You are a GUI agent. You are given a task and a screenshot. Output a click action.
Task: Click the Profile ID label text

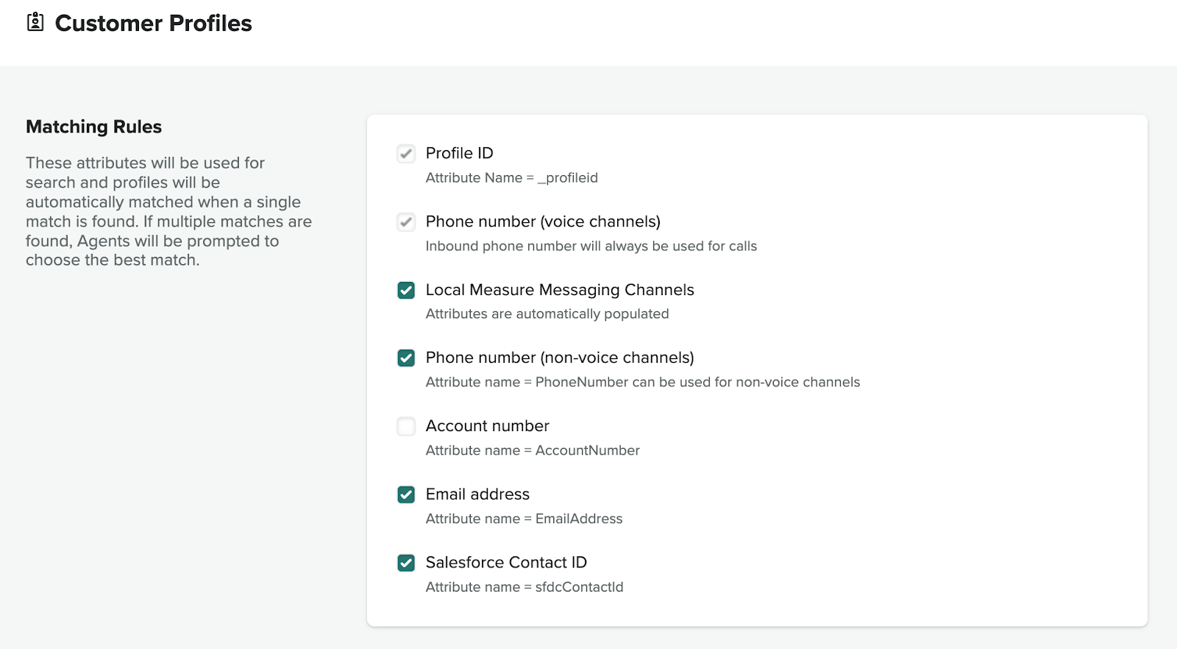tap(459, 153)
